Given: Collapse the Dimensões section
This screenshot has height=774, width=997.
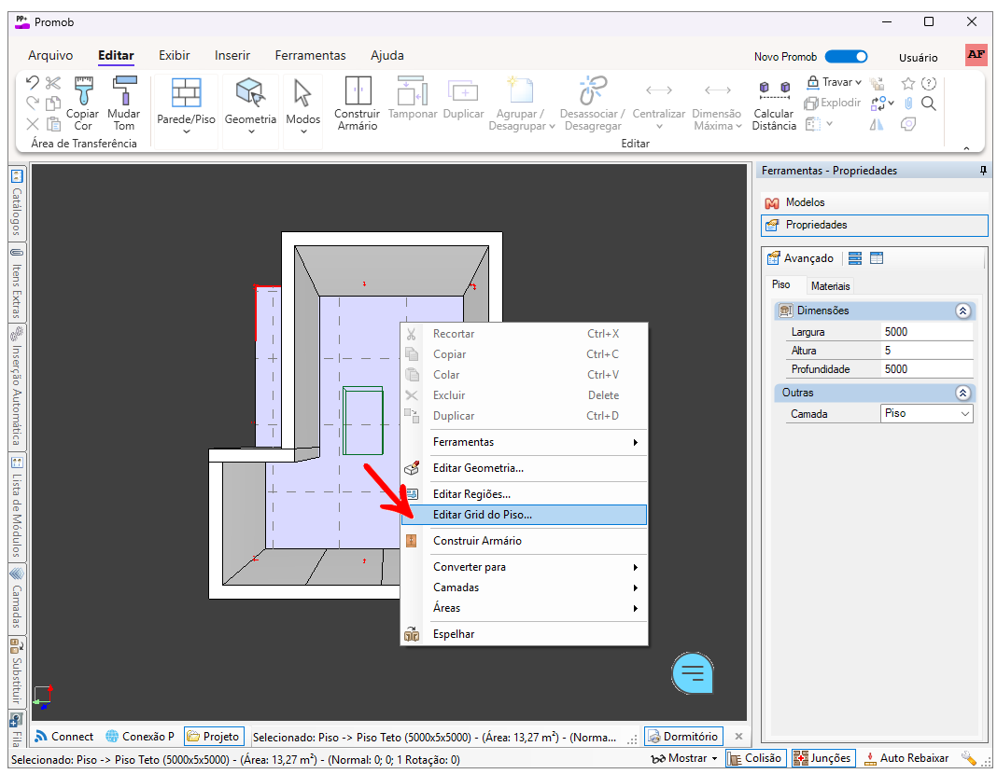Looking at the screenshot, I should point(963,311).
